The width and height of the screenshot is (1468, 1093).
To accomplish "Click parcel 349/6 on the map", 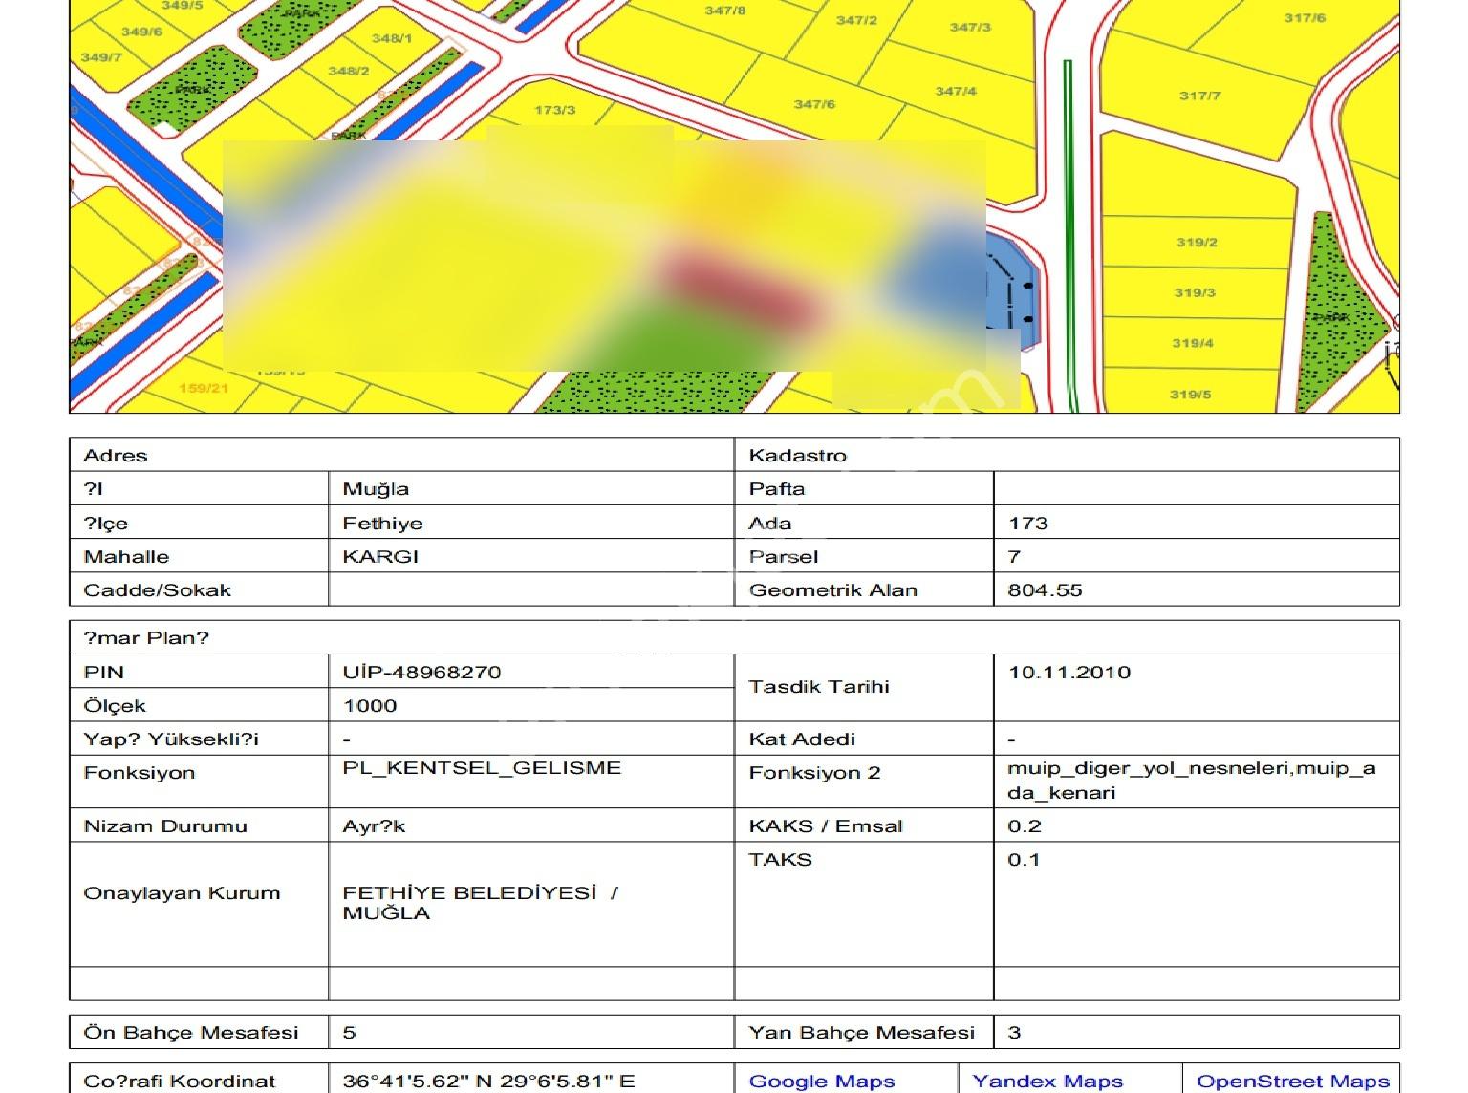I will [141, 32].
